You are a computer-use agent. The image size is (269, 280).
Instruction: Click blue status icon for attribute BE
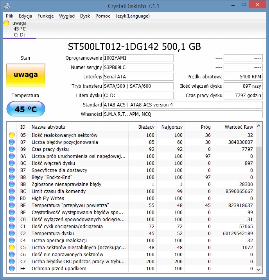[12, 205]
